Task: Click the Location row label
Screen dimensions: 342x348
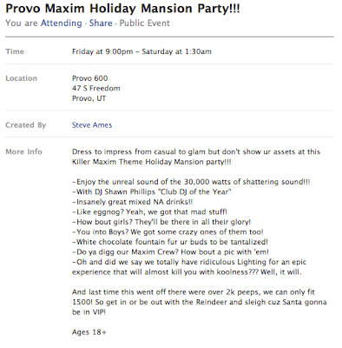Action: [x=22, y=78]
